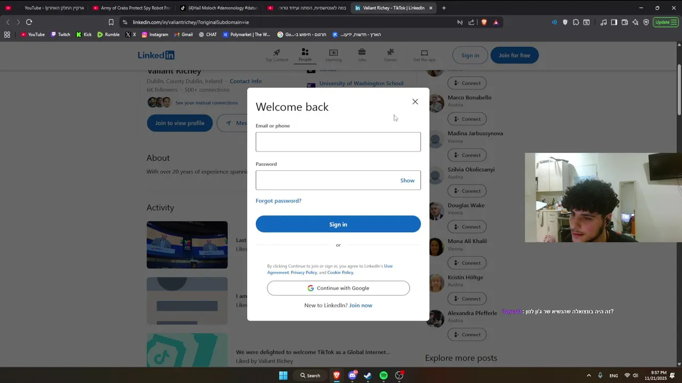The width and height of the screenshot is (682, 383).
Task: Connect with Madina Jarbussynova
Action: 467,155
